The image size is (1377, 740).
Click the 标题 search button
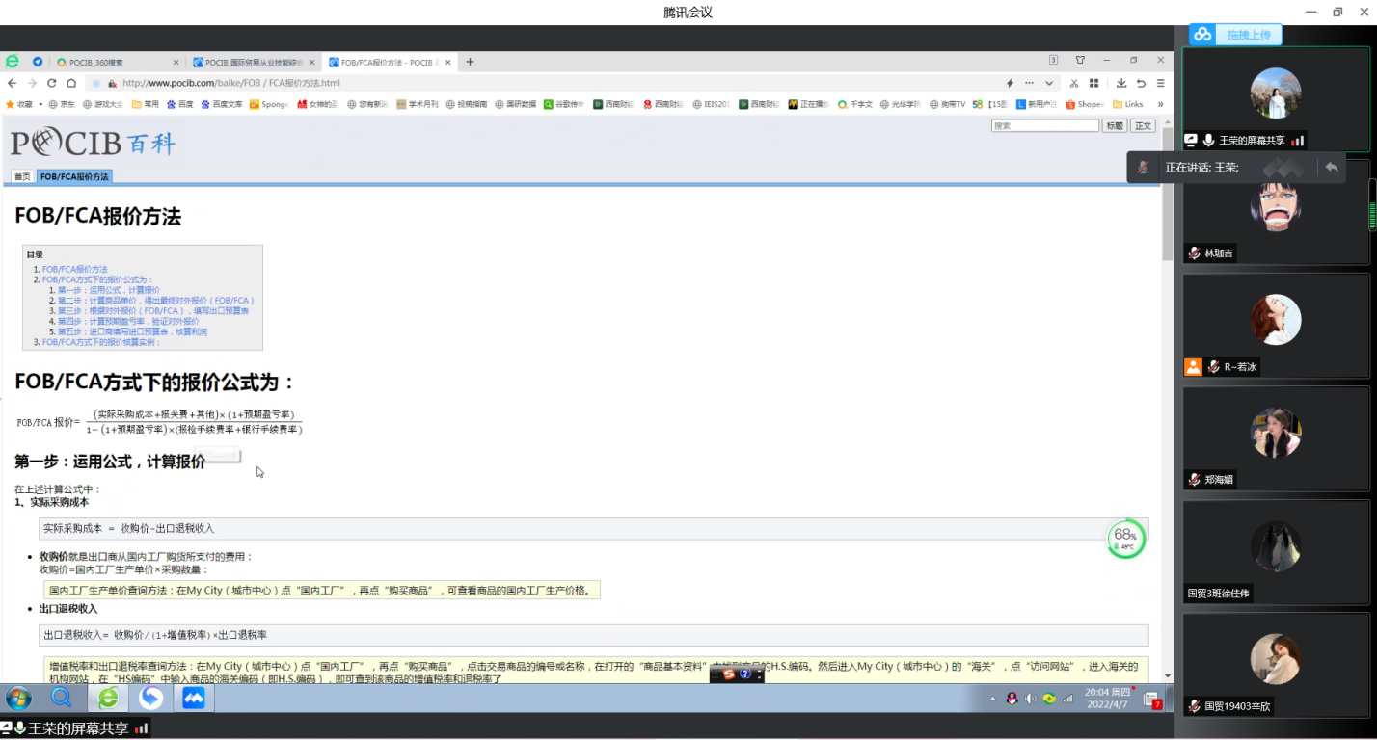tap(1114, 126)
